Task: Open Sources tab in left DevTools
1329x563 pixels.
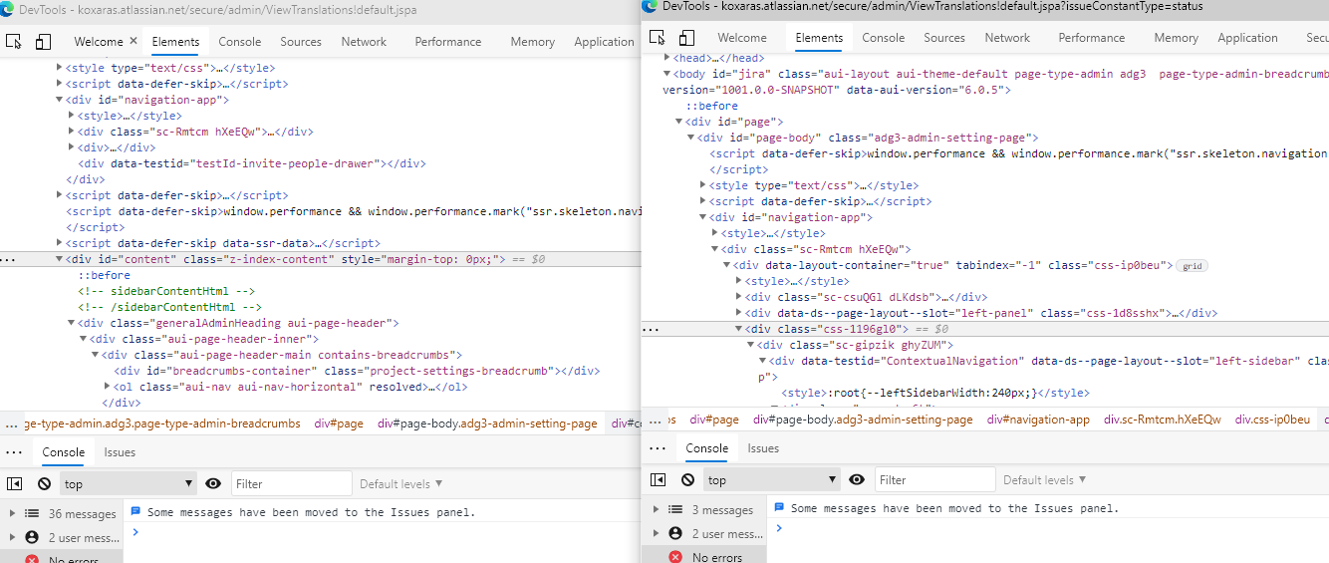Action: [x=301, y=42]
